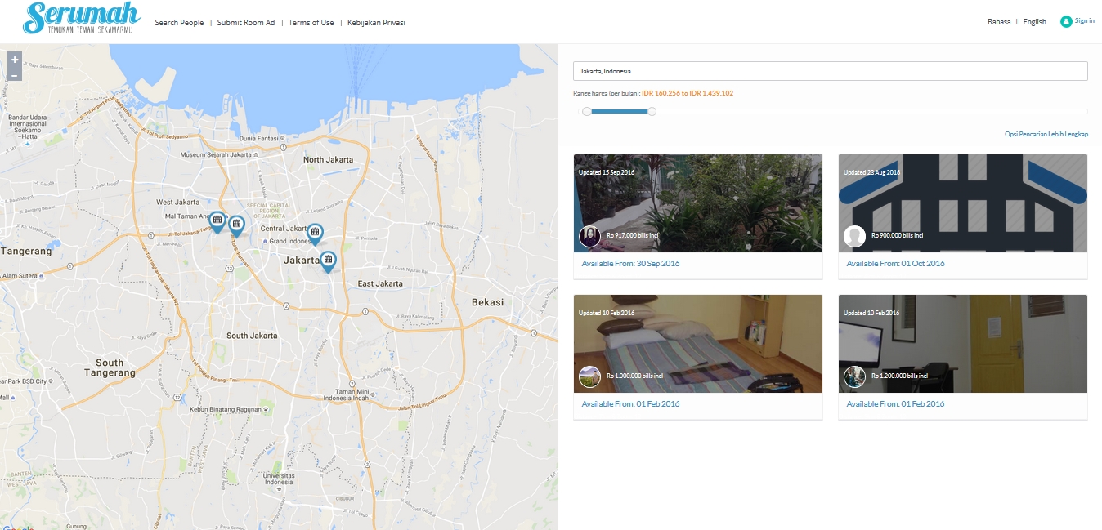1102x530 pixels.
Task: Open Available From: 01 Feb 2016 under Rp 1.200.000
Action: [895, 404]
